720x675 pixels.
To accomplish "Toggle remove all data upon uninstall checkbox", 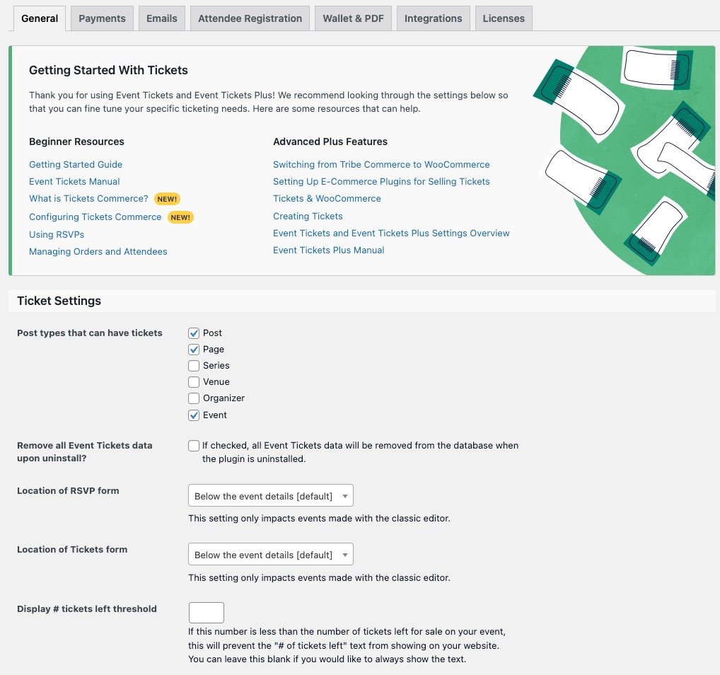I will pyautogui.click(x=194, y=446).
